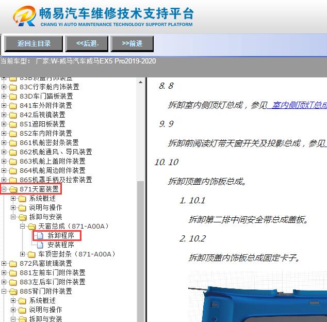Collapse the 871天窗装置 node

(4, 189)
